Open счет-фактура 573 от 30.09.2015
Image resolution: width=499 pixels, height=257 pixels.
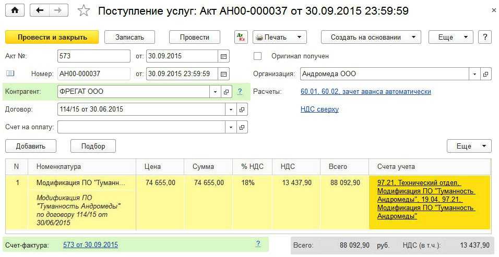(x=90, y=244)
